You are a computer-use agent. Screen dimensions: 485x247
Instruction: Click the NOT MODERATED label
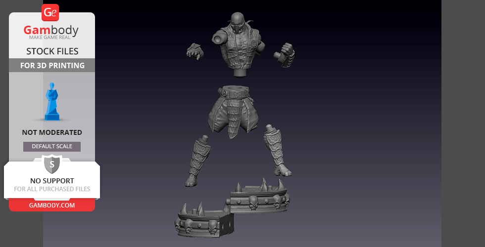pyautogui.click(x=52, y=132)
